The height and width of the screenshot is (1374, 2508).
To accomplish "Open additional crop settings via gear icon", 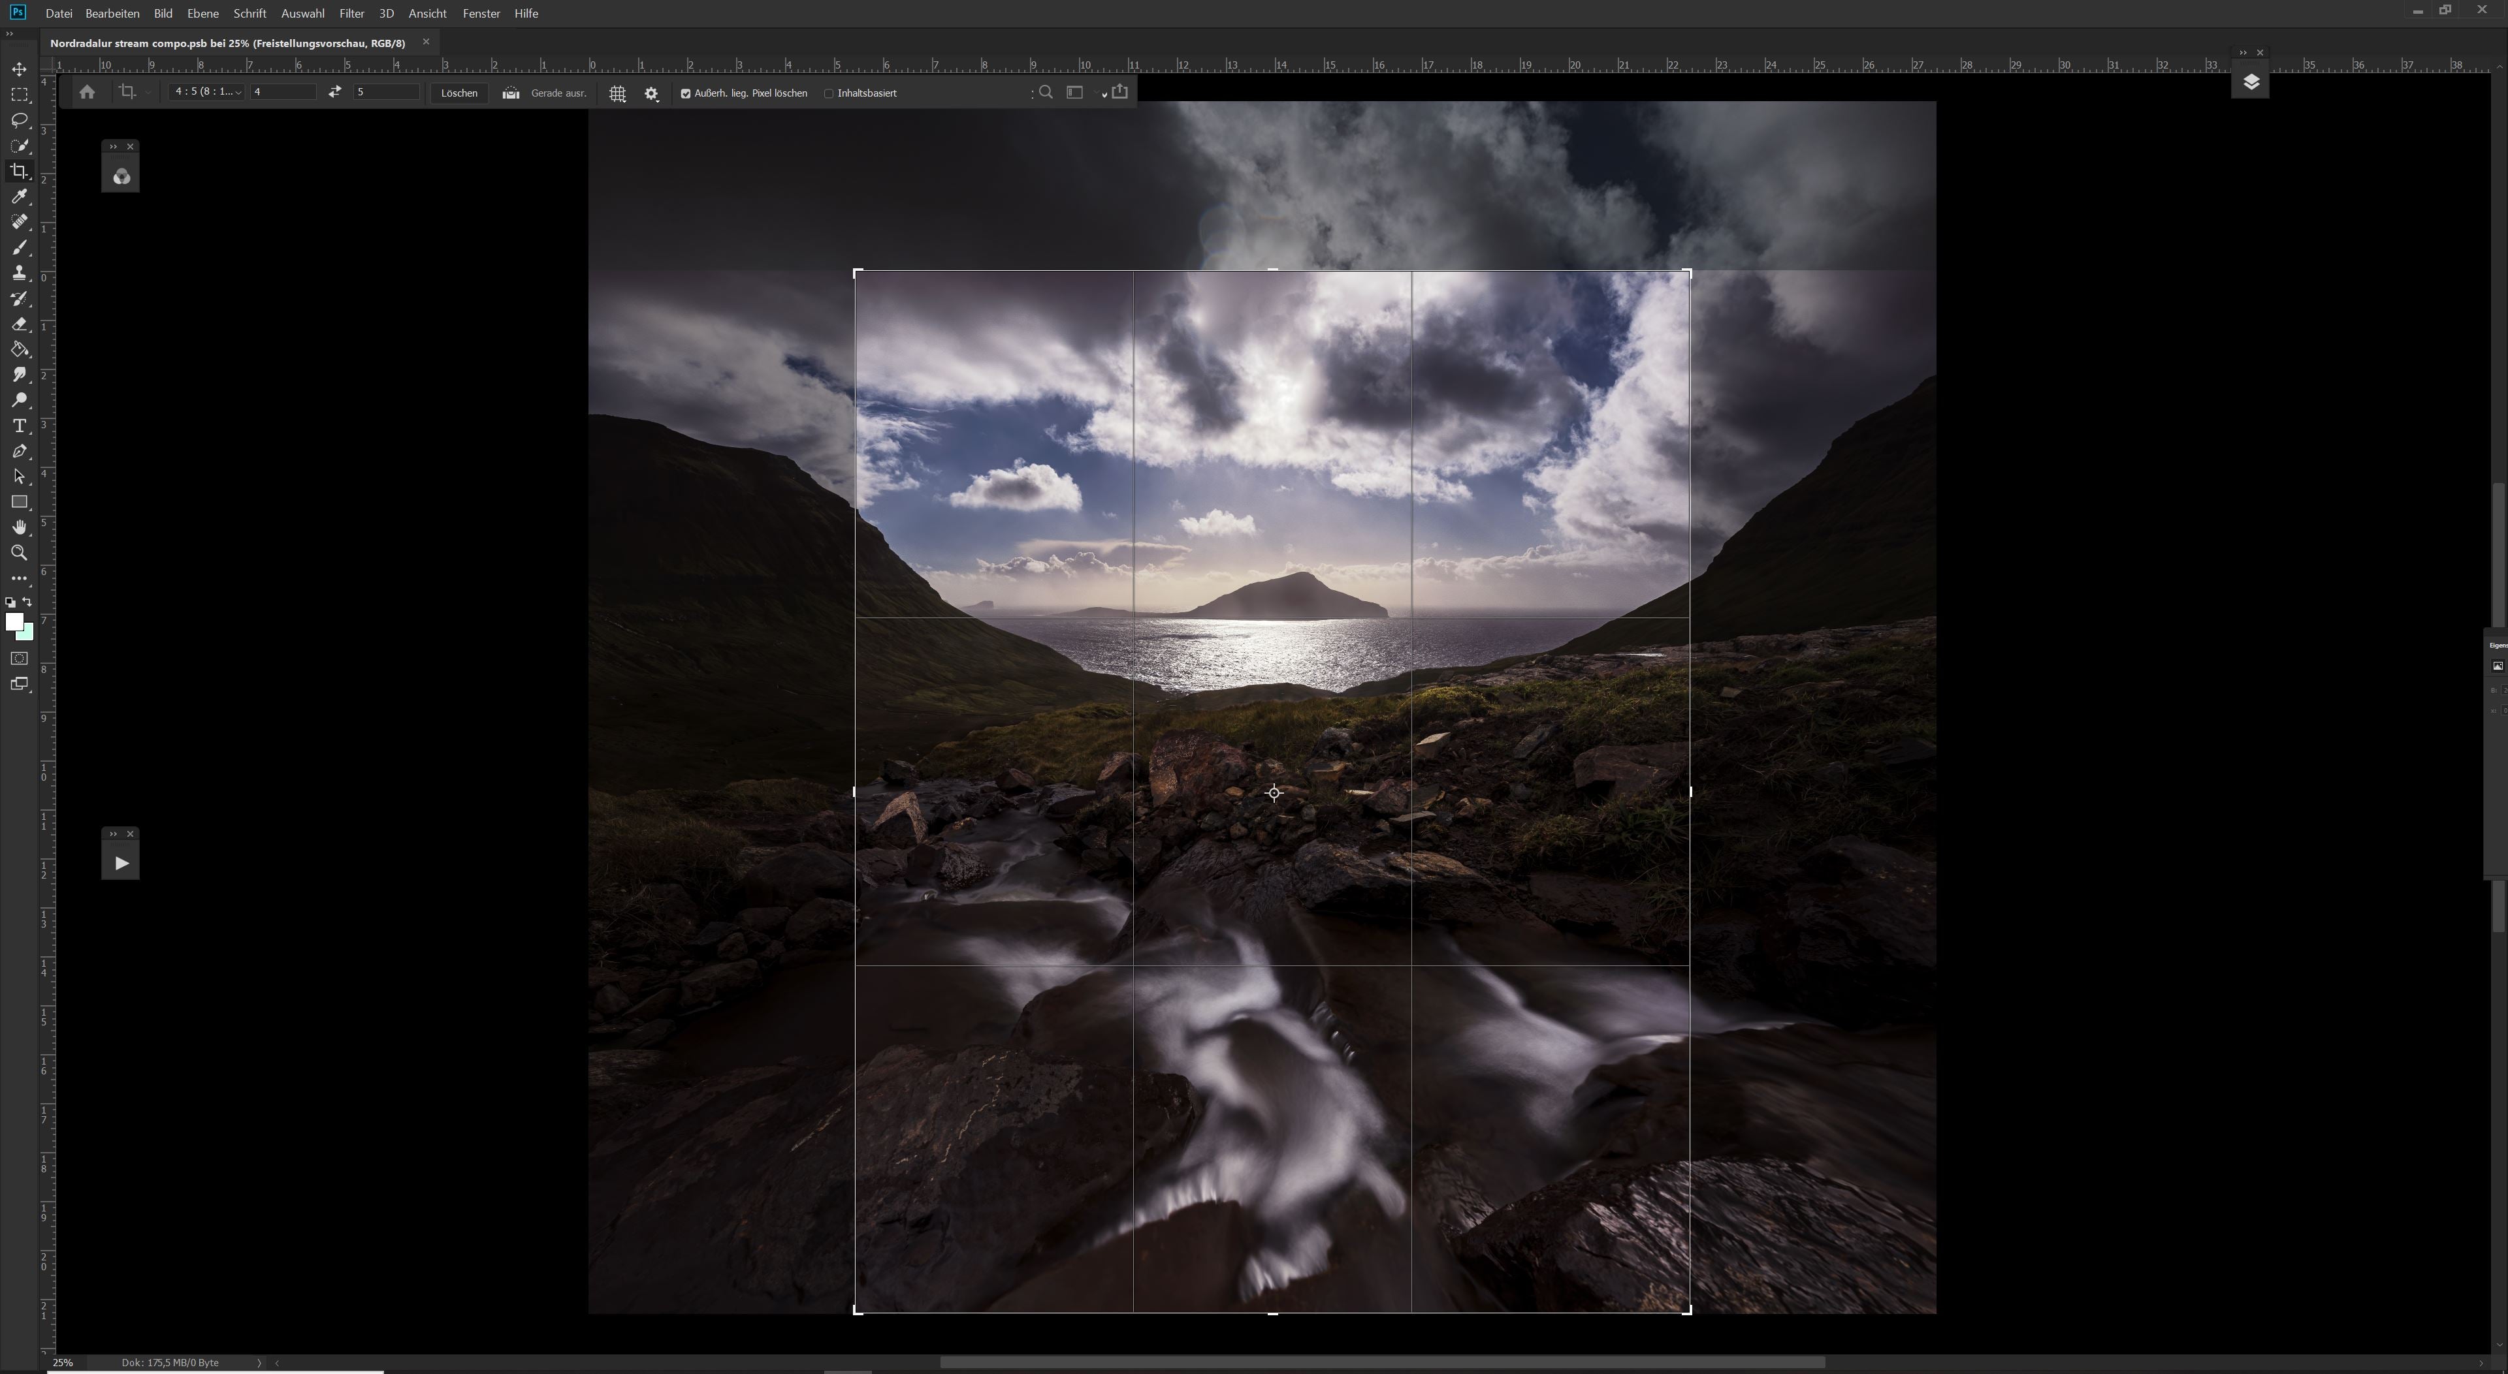I will [x=651, y=93].
